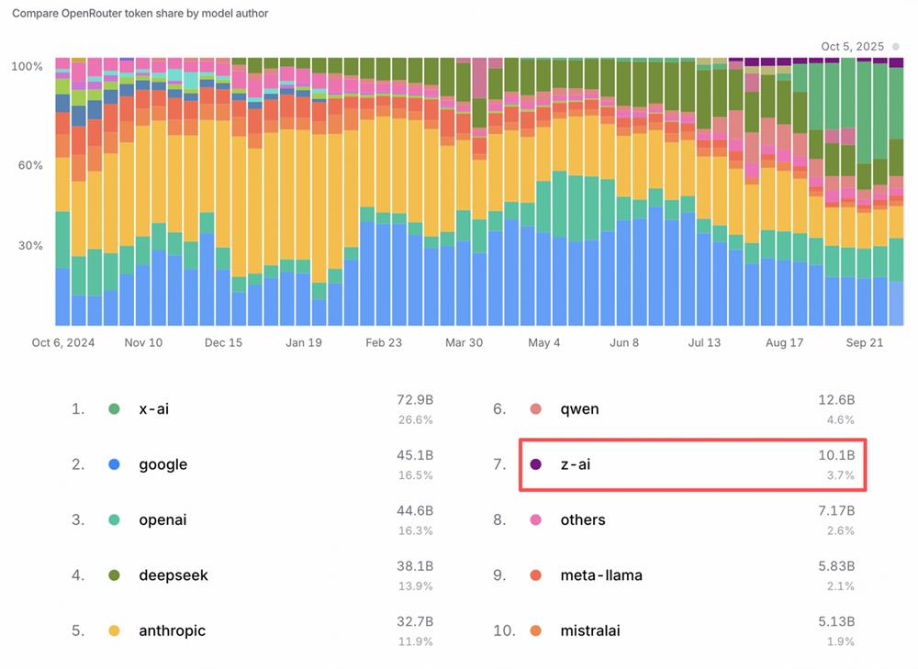Select the yellow anthropic legend dot

tap(114, 630)
